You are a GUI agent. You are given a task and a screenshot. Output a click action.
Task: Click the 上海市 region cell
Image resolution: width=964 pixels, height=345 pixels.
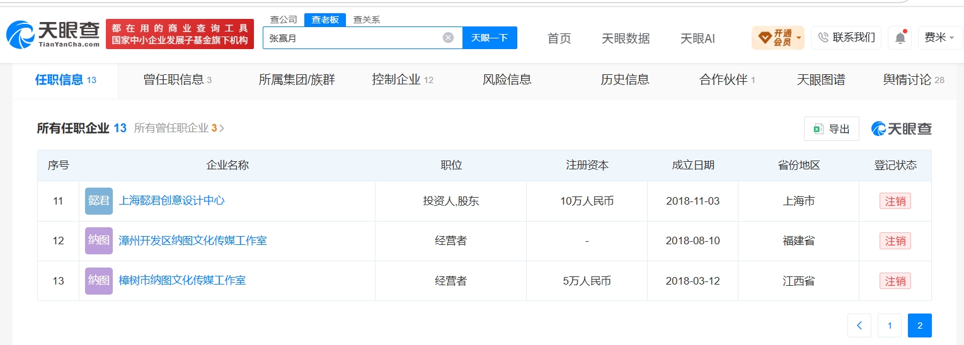[799, 201]
